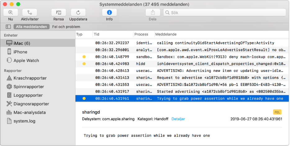This screenshot has height=146, width=290.
Task: Select iMac (6) in device list
Action: (38, 43)
